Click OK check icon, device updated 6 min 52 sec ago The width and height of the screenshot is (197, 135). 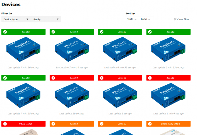coord(102,32)
